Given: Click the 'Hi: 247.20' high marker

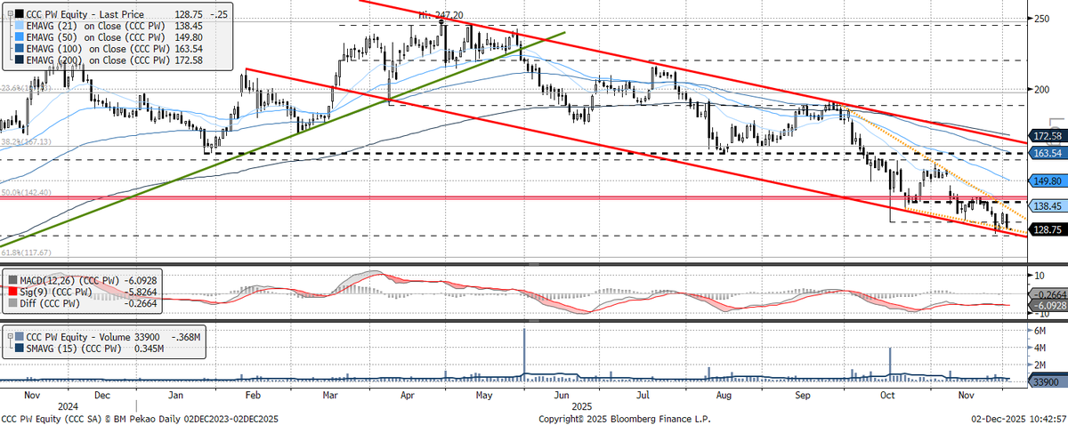Looking at the screenshot, I should pos(443,15).
